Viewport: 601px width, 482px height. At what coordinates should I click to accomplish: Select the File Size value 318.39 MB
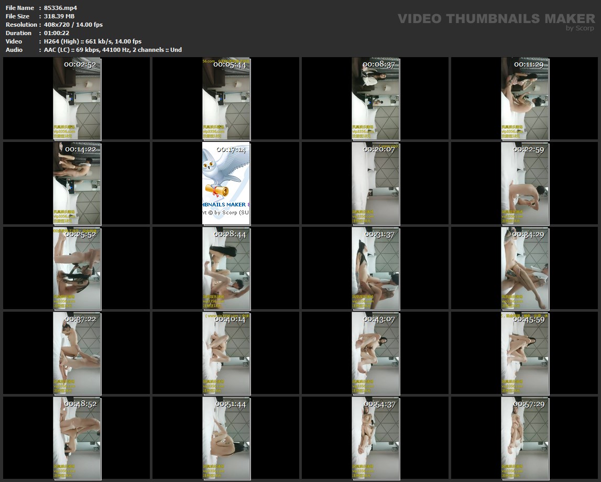coord(59,16)
